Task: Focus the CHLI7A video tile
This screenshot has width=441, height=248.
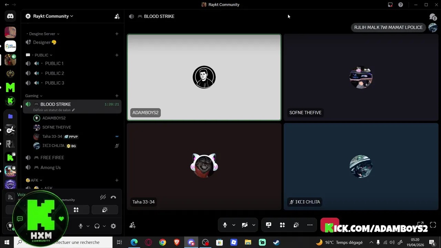Action: 361,166
